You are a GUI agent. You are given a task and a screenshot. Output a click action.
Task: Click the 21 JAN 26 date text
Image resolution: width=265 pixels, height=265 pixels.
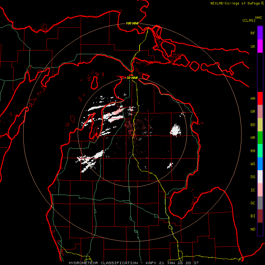point(171,263)
